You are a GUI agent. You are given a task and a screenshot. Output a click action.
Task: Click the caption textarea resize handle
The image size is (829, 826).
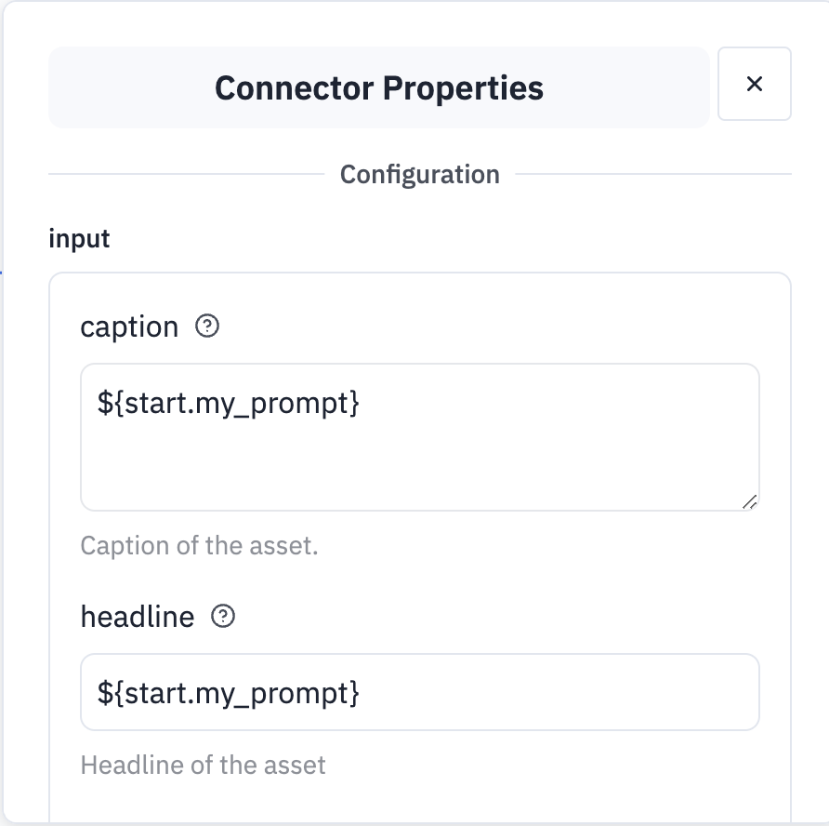[750, 501]
